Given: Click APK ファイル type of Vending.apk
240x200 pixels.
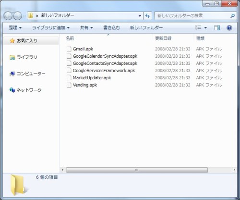Looking at the screenshot, I should click(209, 85).
